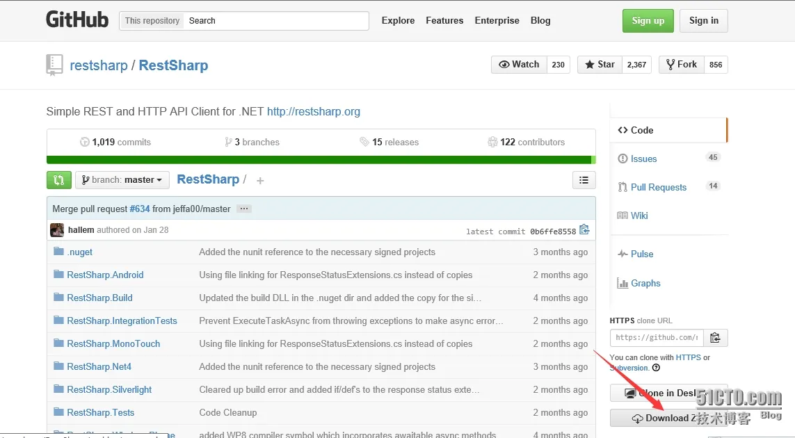Click the green Sign up button
795x438 pixels.
click(x=648, y=21)
